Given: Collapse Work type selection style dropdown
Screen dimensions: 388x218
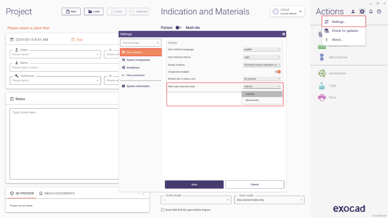Looking at the screenshot, I should point(262,87).
